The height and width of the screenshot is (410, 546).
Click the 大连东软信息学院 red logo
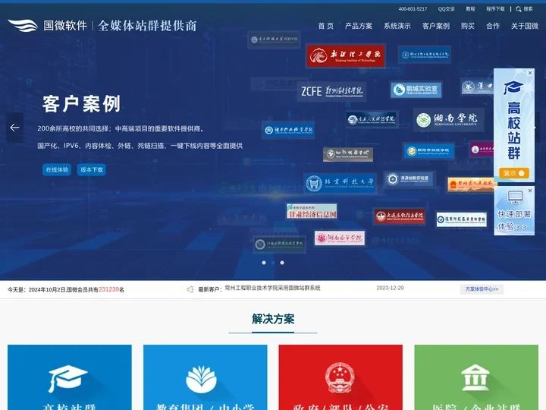pos(400,216)
